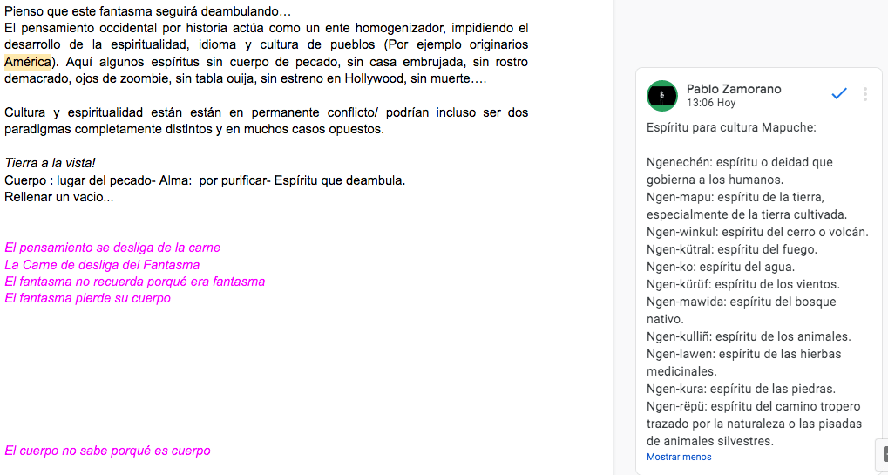
Task: Click the word Hollywood in the paragraph
Action: point(372,78)
